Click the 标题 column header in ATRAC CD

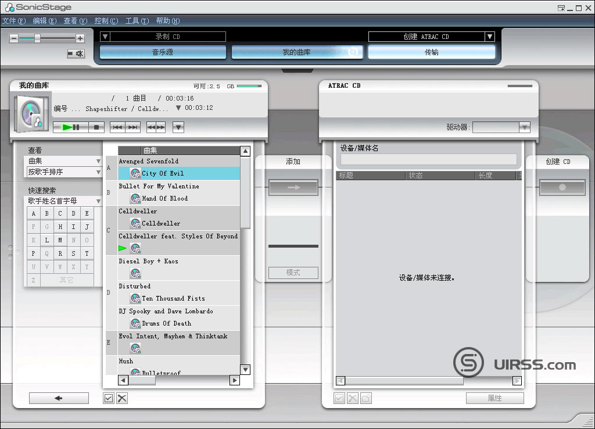(371, 176)
